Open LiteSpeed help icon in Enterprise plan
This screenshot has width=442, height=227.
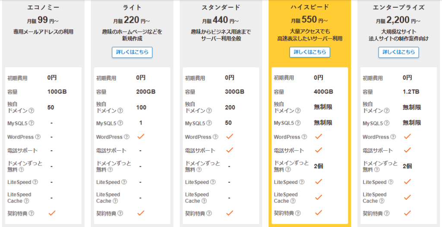tap(391, 182)
